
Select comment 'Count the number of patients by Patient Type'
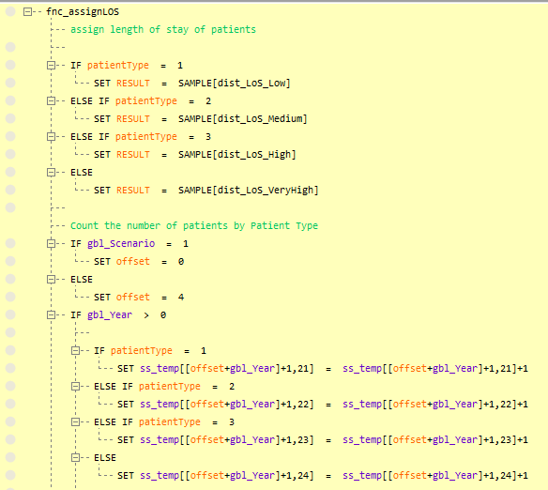pyautogui.click(x=194, y=226)
